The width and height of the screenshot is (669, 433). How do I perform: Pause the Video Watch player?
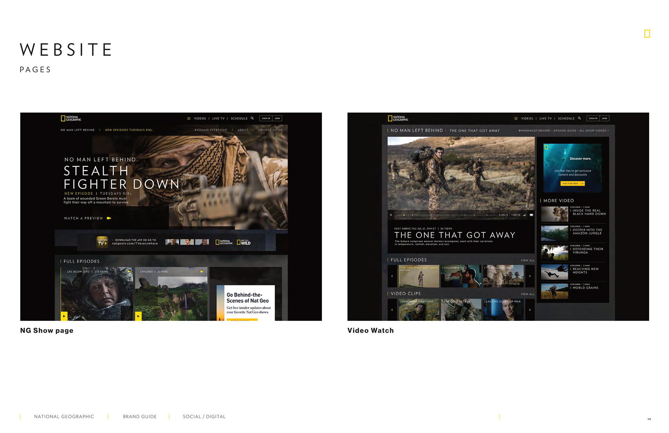(x=391, y=215)
